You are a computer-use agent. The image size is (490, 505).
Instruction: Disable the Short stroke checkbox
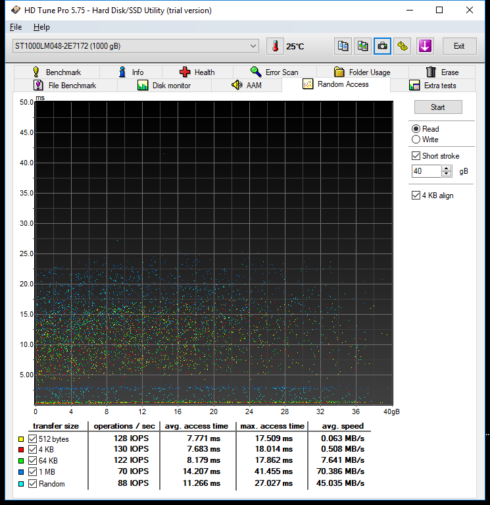pyautogui.click(x=416, y=156)
